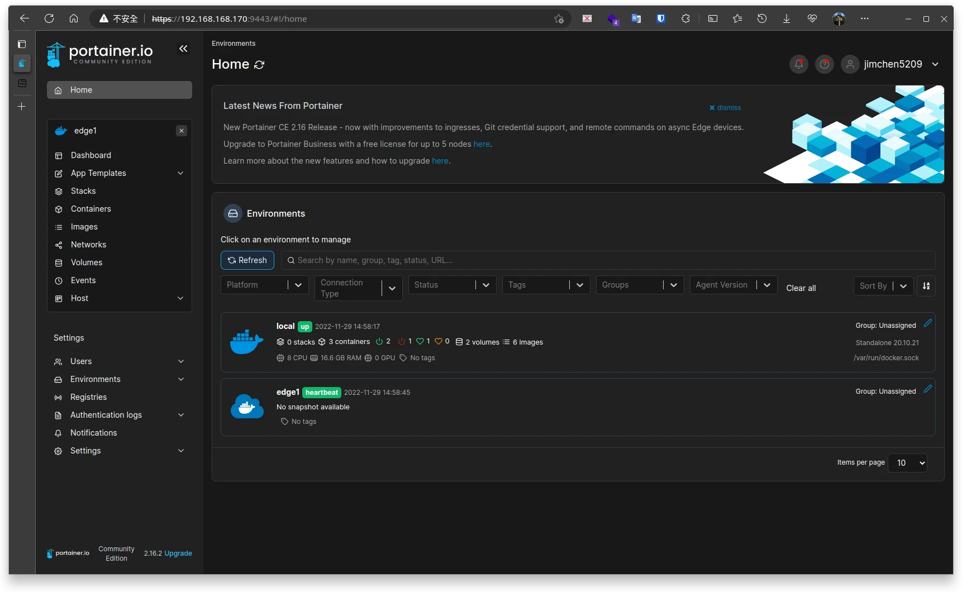962x592 pixels.
Task: Refresh Home page using icon beside title
Action: pyautogui.click(x=259, y=65)
